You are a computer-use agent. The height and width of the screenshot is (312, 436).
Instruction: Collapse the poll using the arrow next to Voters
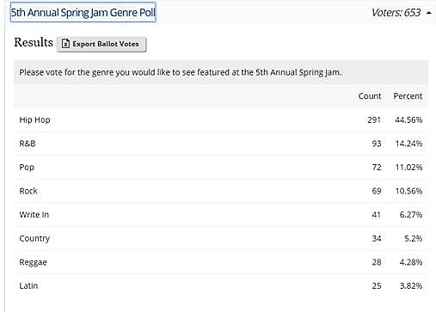(x=429, y=13)
